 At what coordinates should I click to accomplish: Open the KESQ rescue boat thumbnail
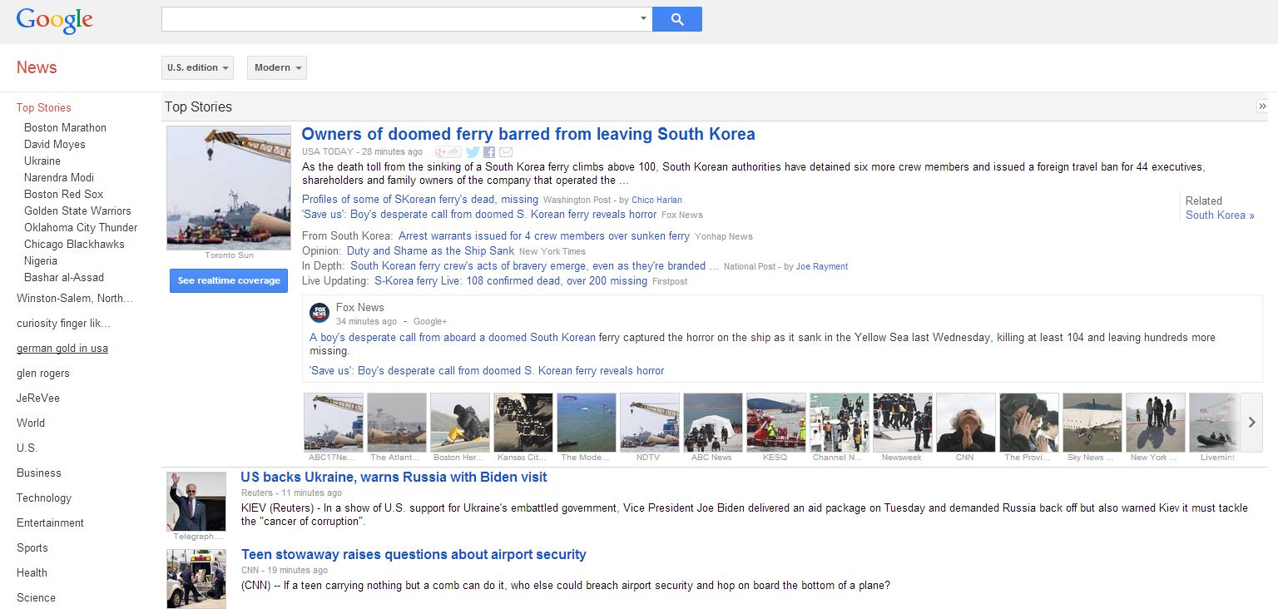coord(776,423)
